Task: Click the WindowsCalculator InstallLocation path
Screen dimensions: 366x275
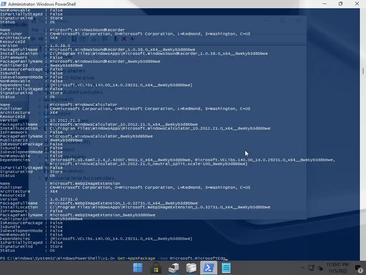Action: [160, 129]
